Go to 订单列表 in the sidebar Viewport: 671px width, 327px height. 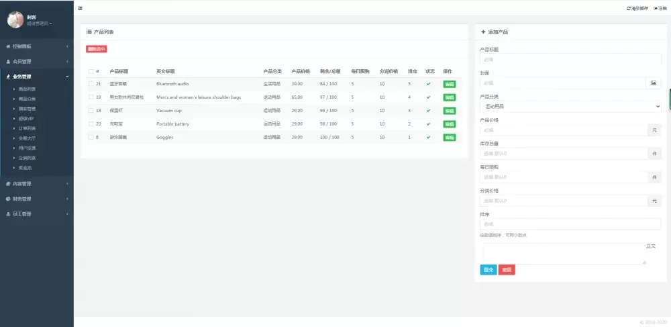[28, 128]
